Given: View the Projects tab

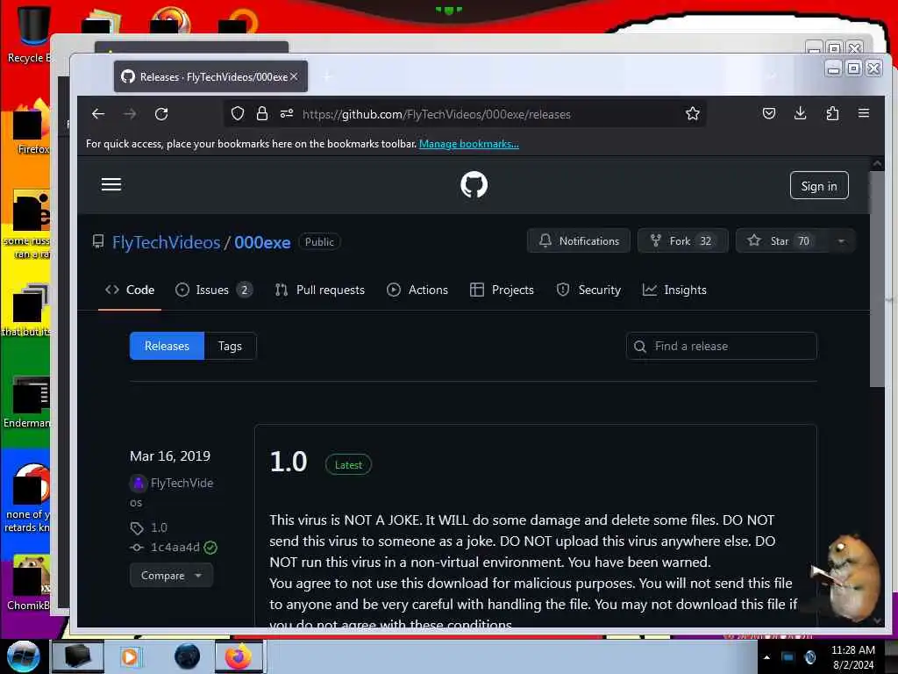Looking at the screenshot, I should point(502,290).
